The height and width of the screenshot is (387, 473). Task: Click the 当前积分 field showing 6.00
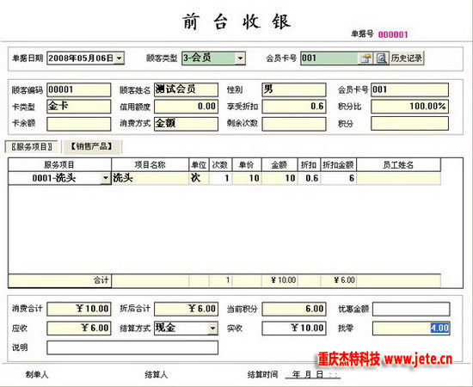point(294,309)
